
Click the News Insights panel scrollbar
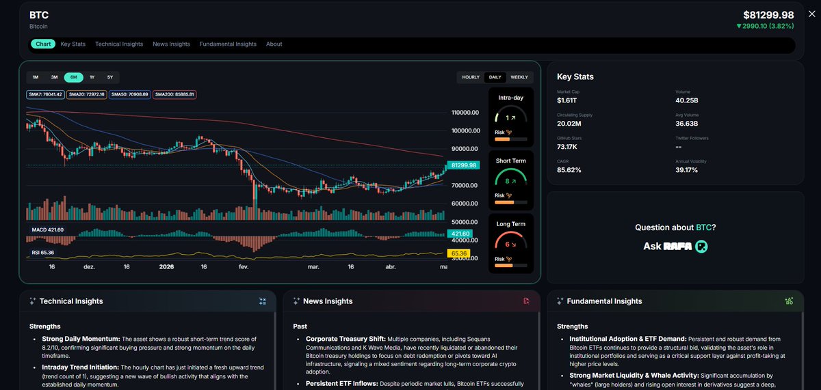[x=538, y=352]
